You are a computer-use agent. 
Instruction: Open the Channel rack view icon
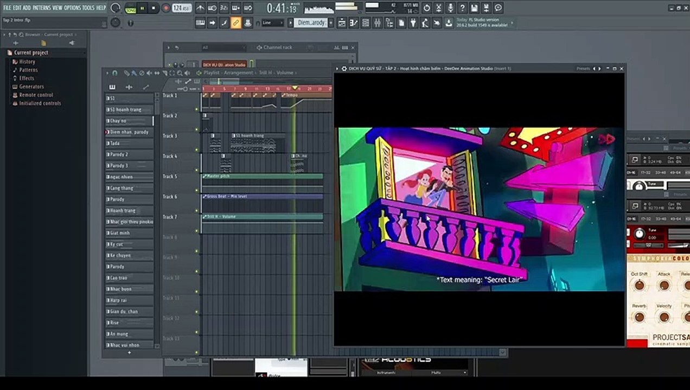(x=366, y=23)
